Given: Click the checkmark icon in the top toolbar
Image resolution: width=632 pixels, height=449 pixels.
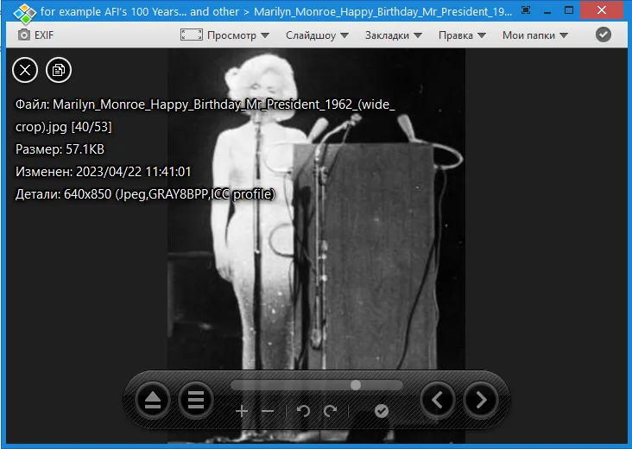Looking at the screenshot, I should (603, 35).
